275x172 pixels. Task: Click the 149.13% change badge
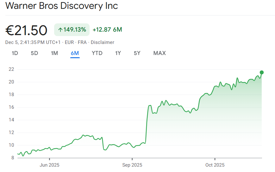(x=72, y=30)
